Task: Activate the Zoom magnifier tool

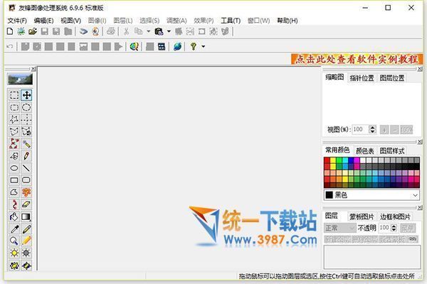Action: coord(14,241)
